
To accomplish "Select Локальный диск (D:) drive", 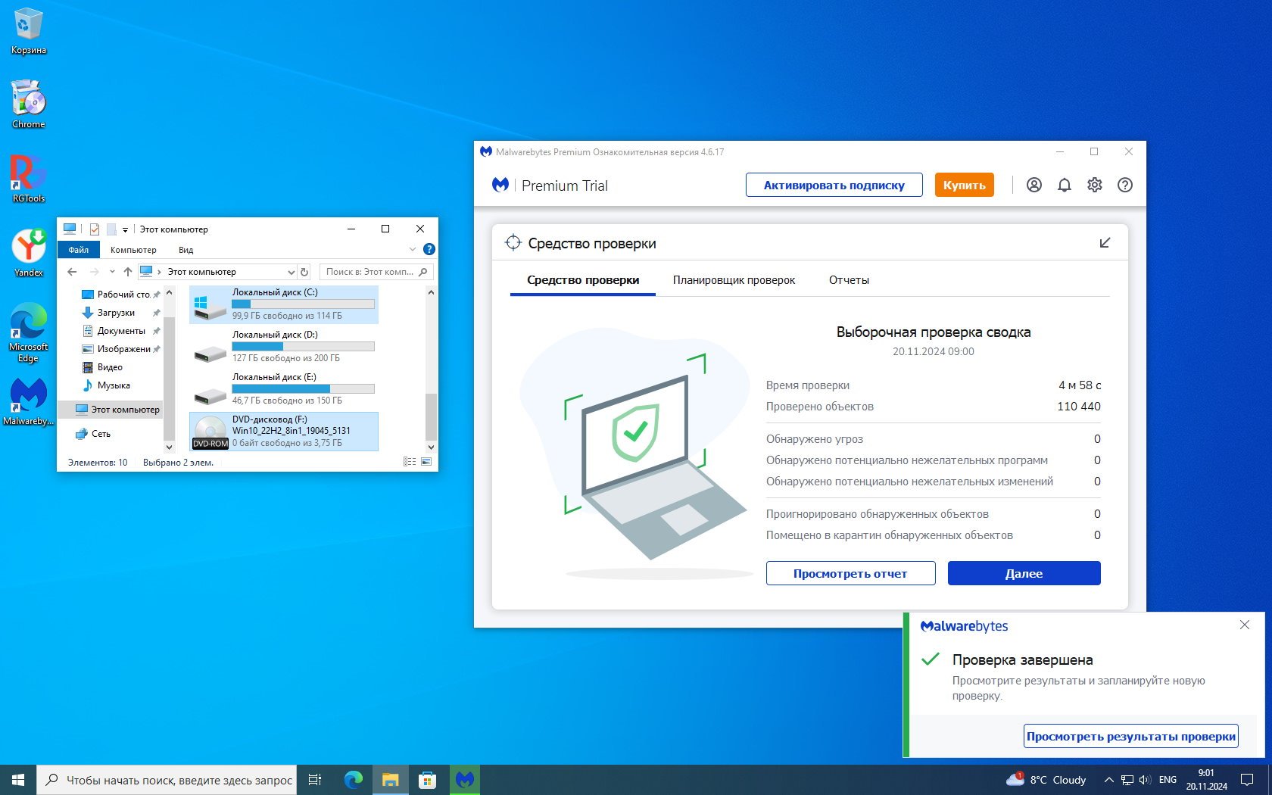I will click(x=284, y=346).
